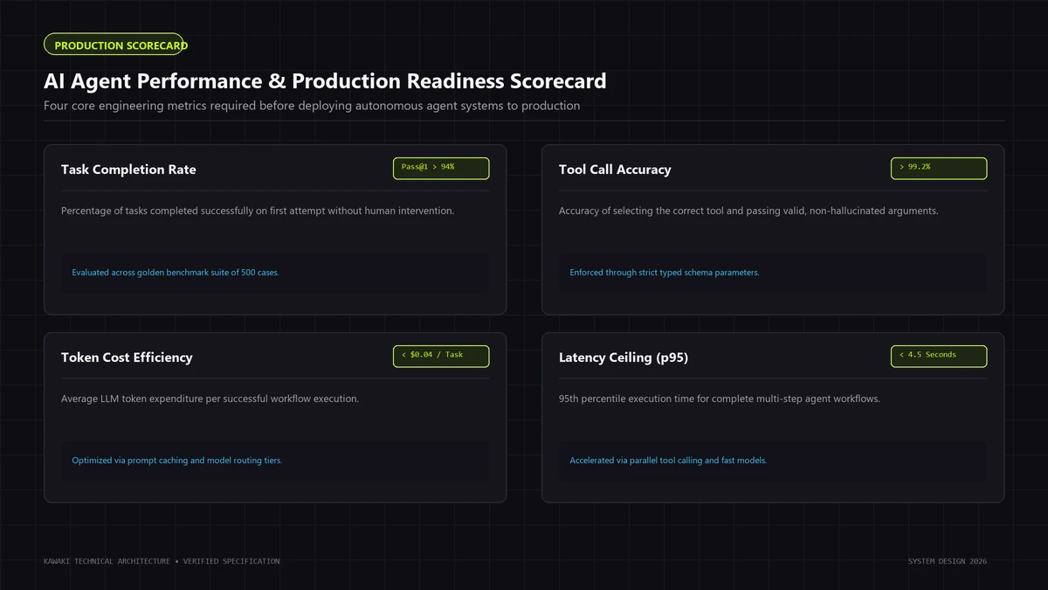Click the footer text 'SYSTEM DESIGN 2026'
1048x590 pixels.
[x=948, y=561]
